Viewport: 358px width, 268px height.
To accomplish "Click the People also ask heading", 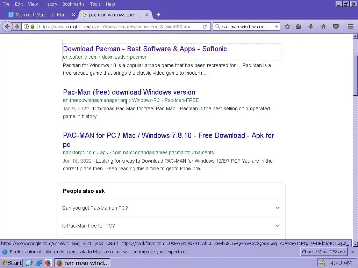I will click(x=84, y=191).
